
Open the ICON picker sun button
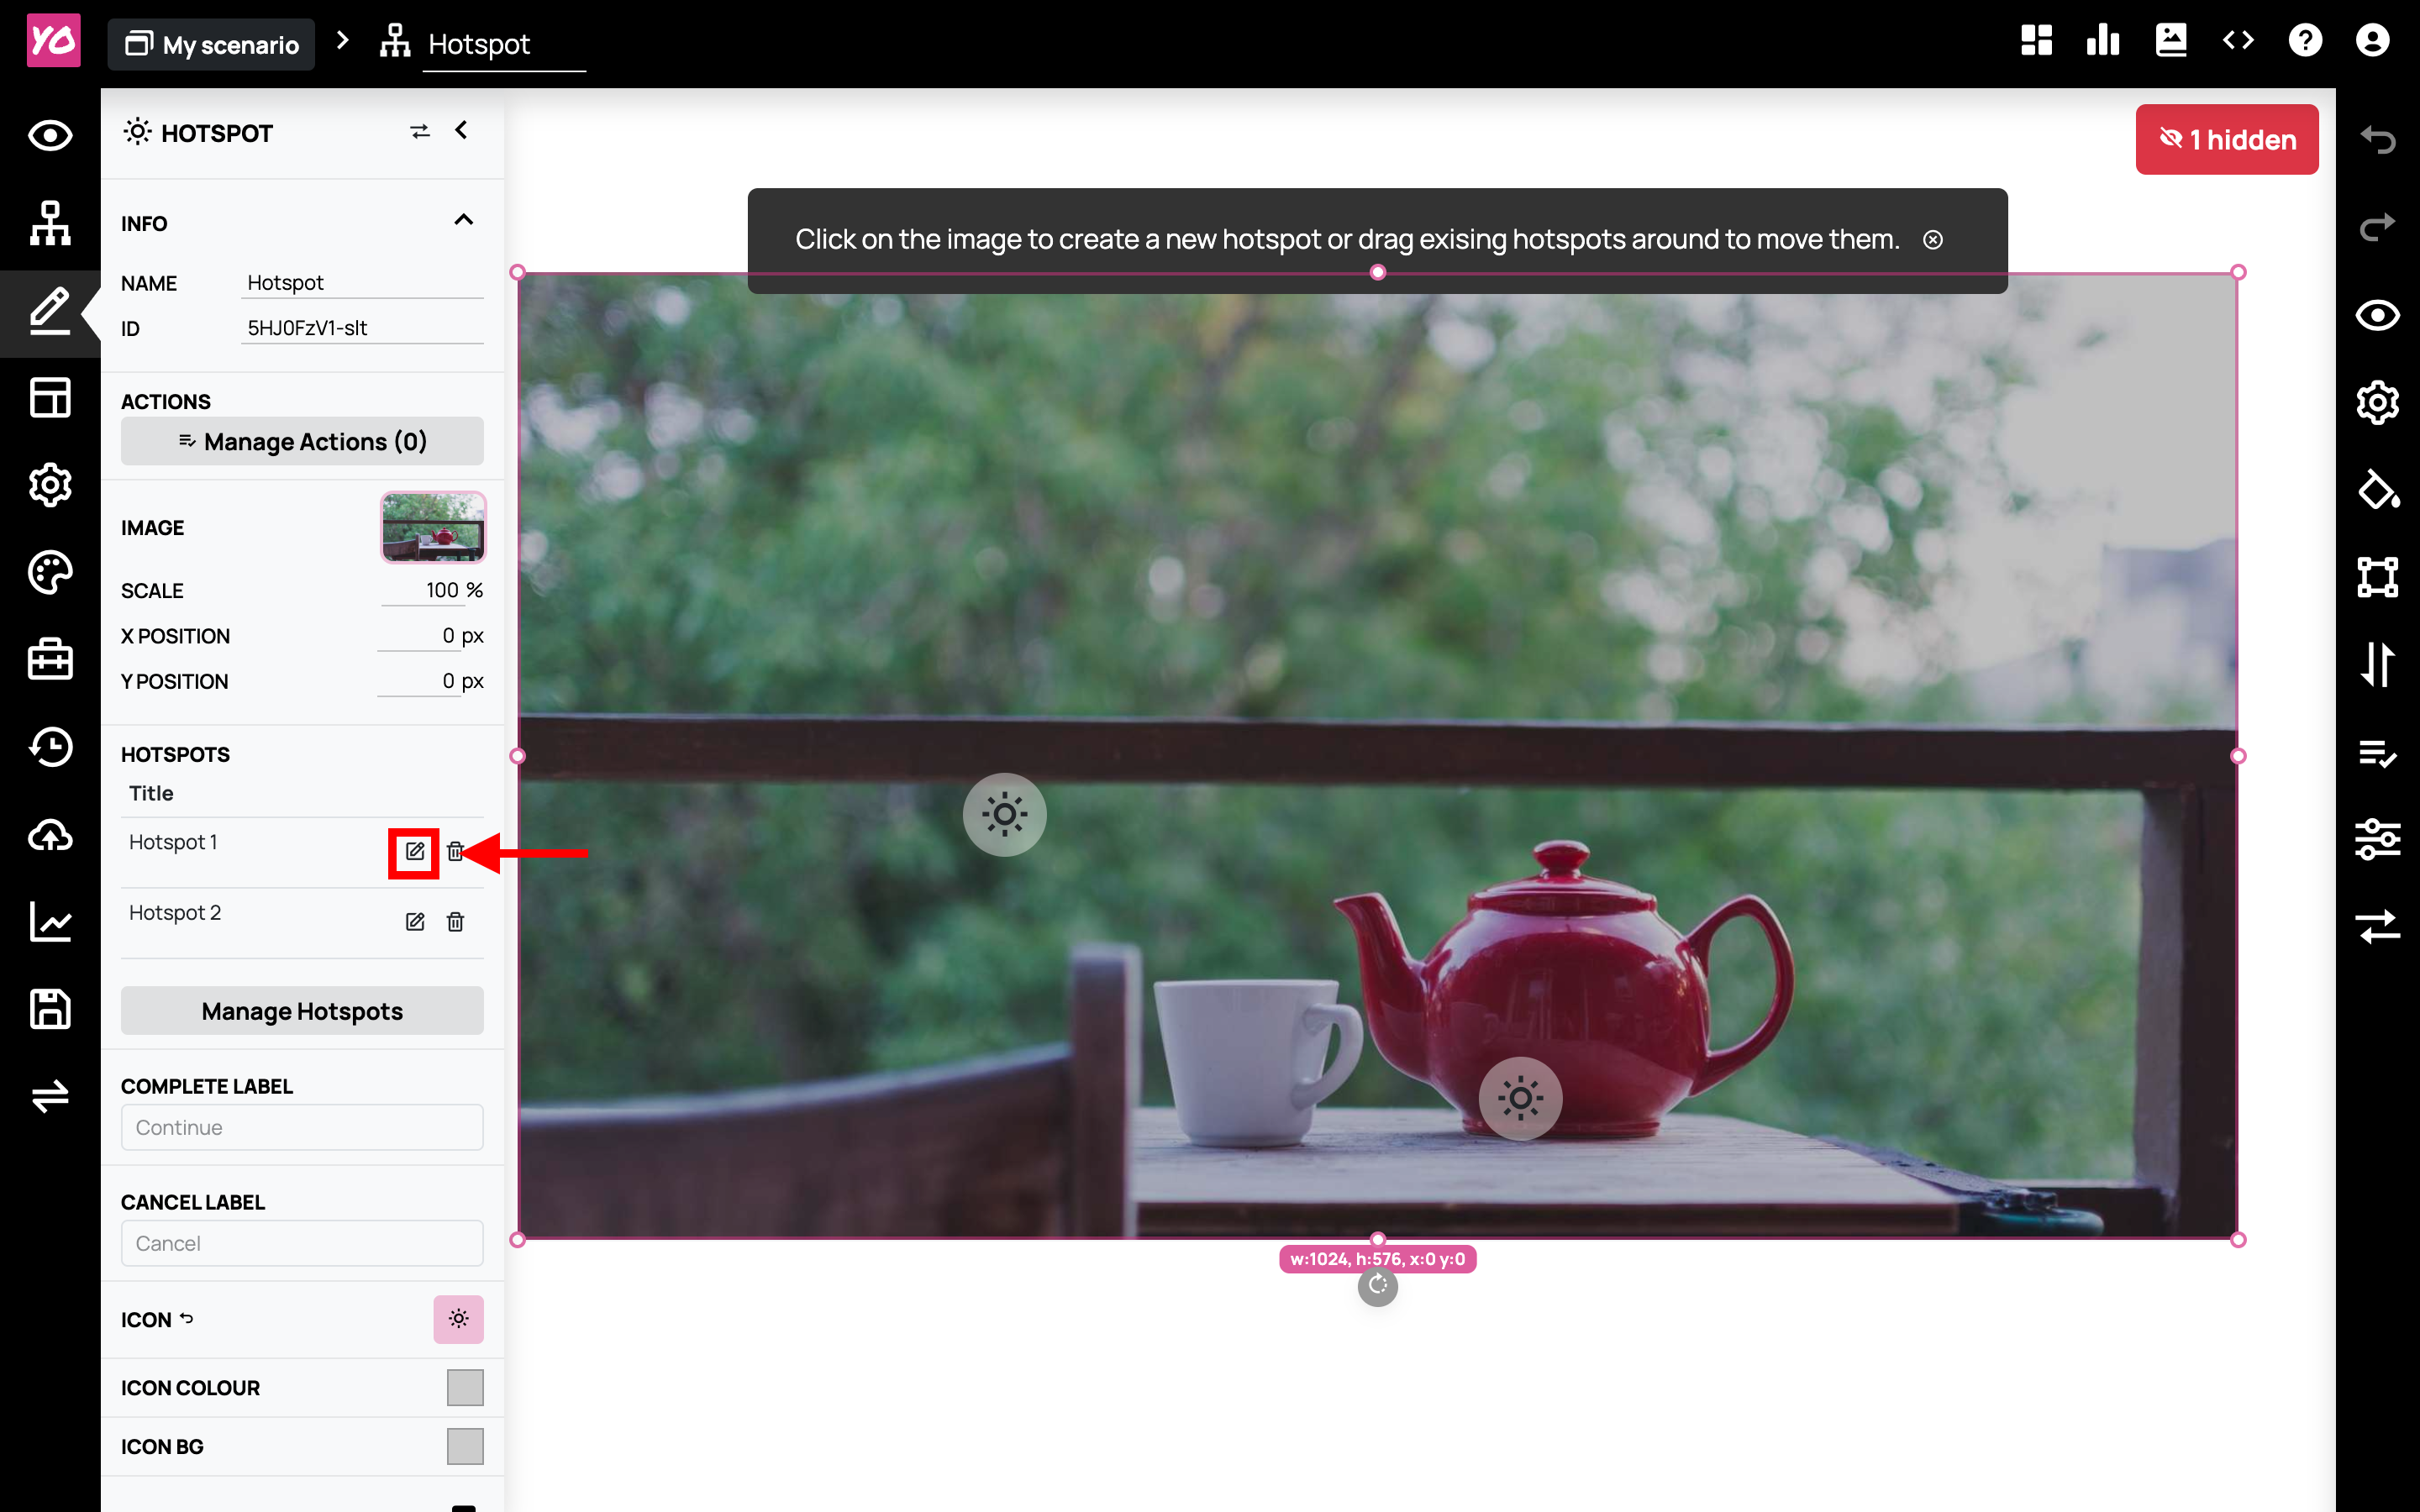click(458, 1319)
